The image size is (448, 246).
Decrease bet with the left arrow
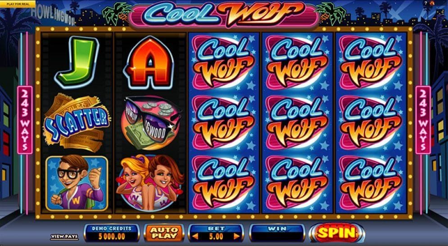[195, 236]
